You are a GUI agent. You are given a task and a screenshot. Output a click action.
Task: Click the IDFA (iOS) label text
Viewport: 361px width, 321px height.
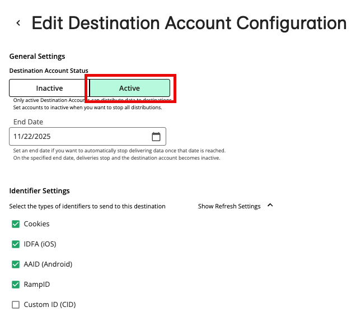[40, 244]
